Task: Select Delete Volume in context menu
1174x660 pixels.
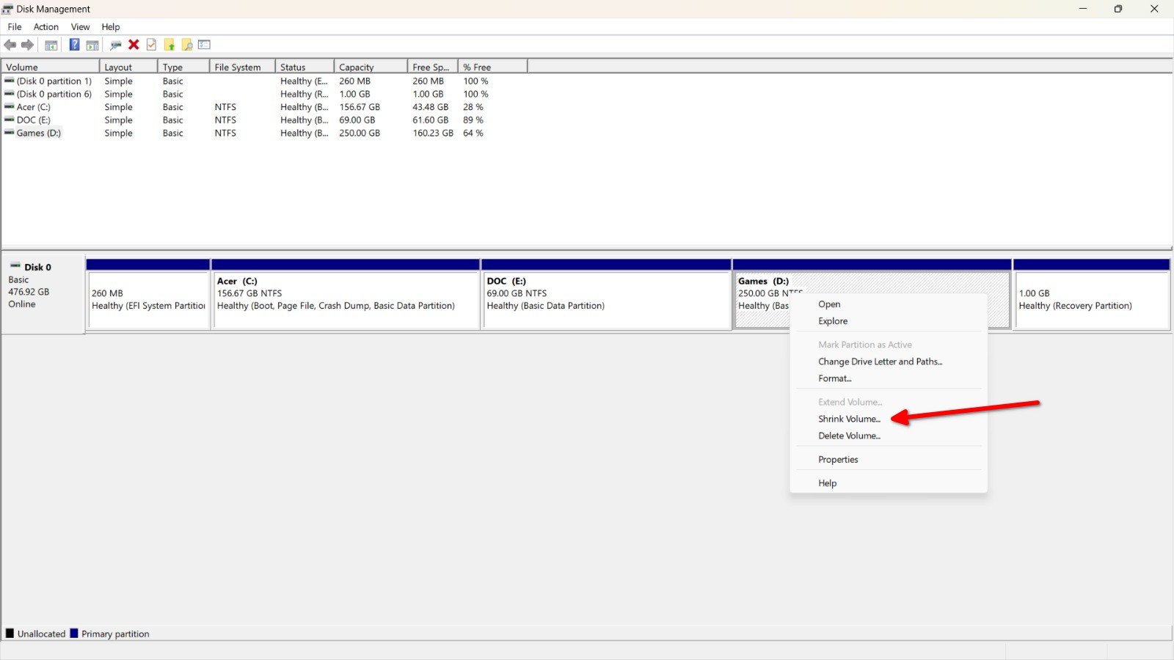Action: pos(849,436)
